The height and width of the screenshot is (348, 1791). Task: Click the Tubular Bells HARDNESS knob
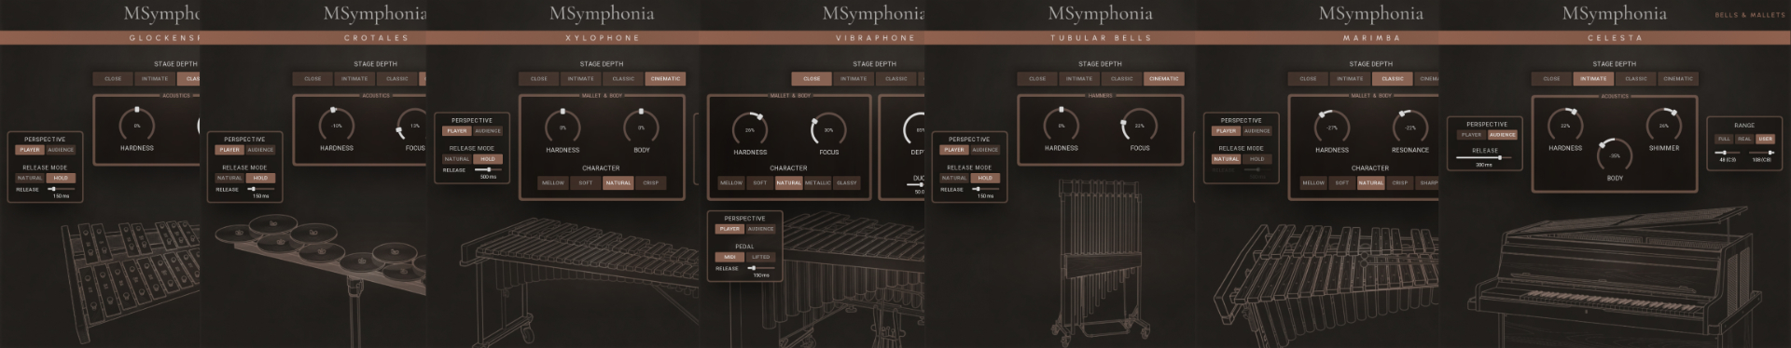pyautogui.click(x=1062, y=125)
